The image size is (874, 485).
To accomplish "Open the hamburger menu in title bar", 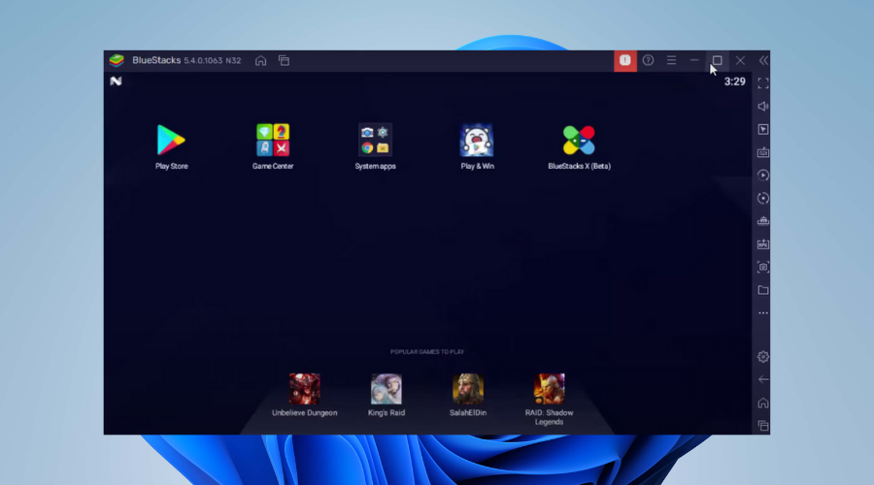I will pyautogui.click(x=671, y=60).
